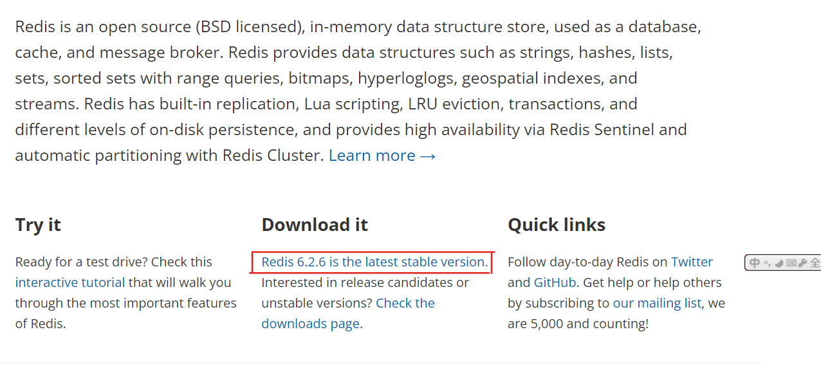Open the IME soft keyboard icon

[x=791, y=263]
